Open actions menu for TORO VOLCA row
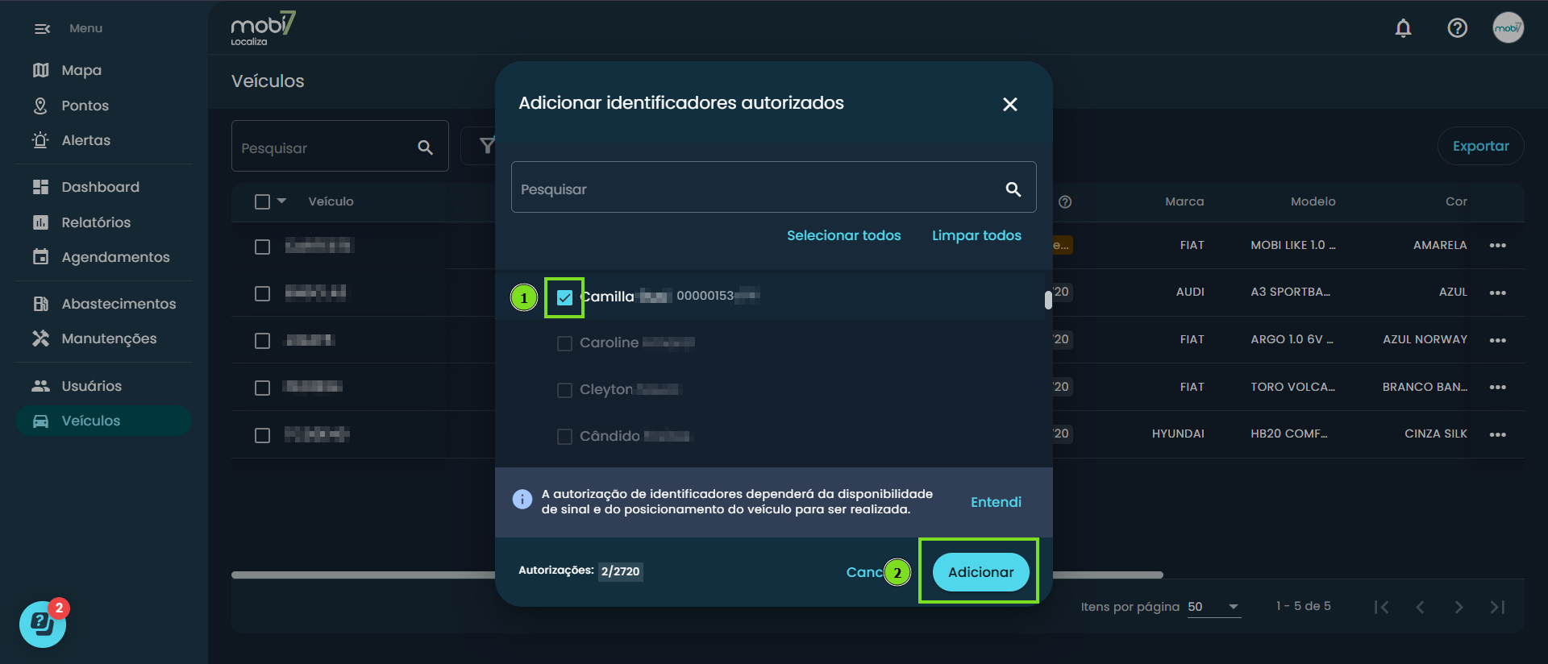The width and height of the screenshot is (1548, 664). pos(1497,388)
